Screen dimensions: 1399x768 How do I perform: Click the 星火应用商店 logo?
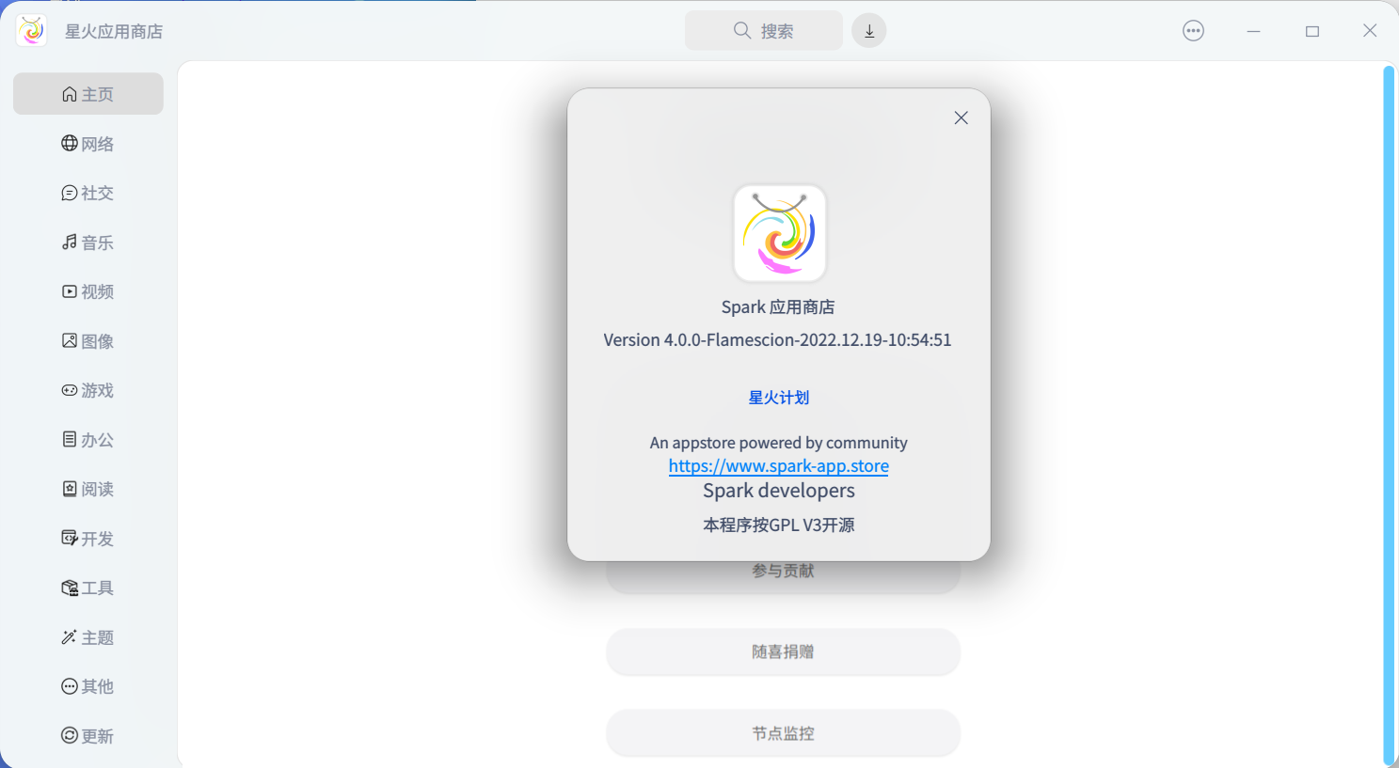(31, 30)
